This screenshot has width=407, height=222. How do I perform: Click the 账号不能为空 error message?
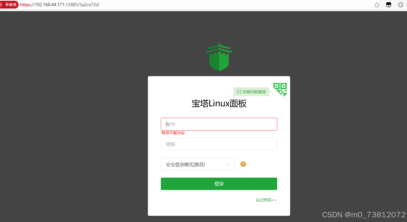[x=173, y=133]
